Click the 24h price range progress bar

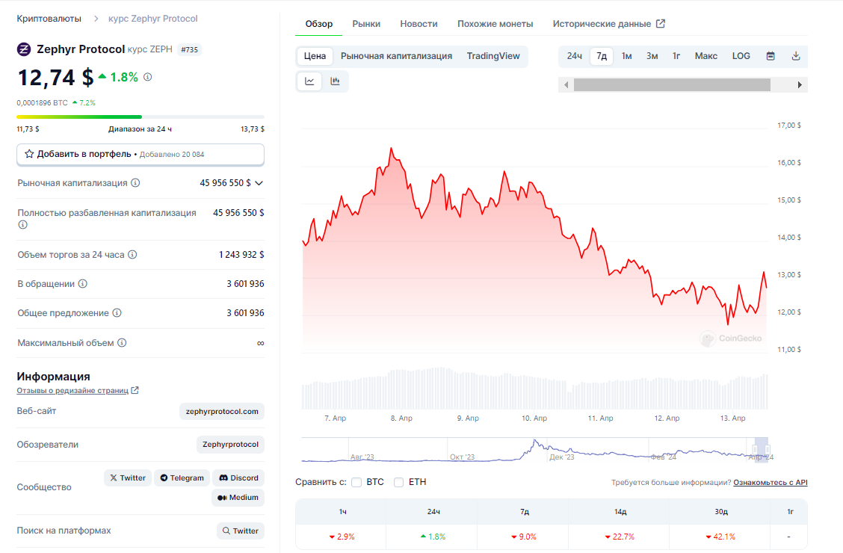[140, 117]
